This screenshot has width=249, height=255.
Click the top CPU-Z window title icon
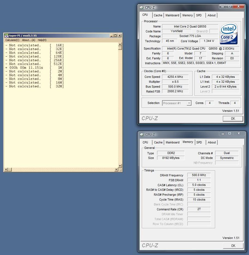pyautogui.click(x=142, y=7)
